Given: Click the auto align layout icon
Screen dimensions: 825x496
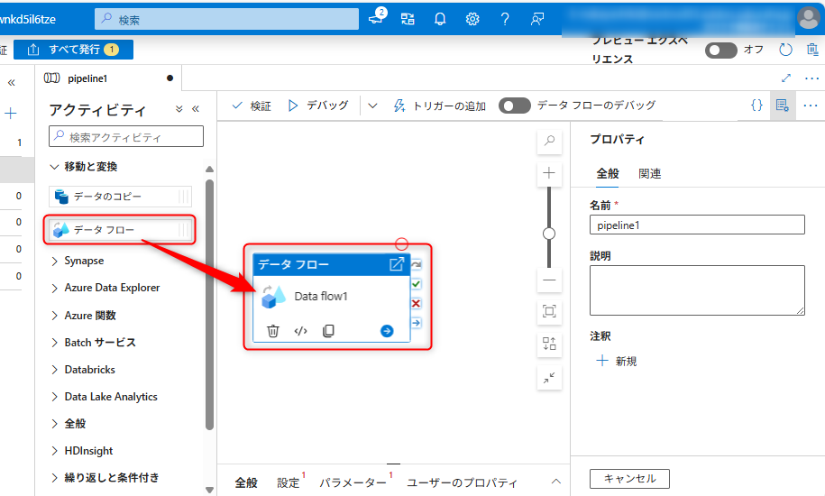Looking at the screenshot, I should (549, 344).
